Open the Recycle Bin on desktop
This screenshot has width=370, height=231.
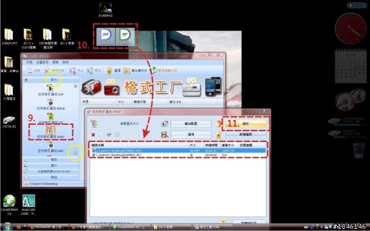click(x=358, y=150)
